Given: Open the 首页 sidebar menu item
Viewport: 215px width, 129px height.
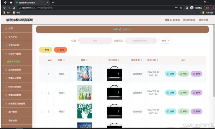Looking at the screenshot, I should point(17,28).
